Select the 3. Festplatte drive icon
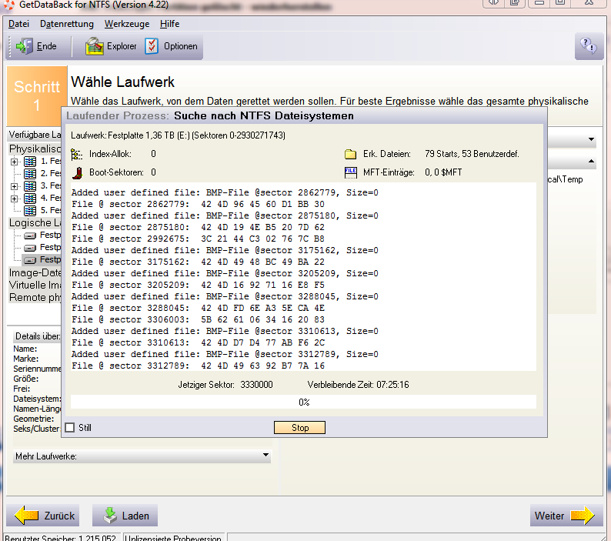 coord(30,186)
